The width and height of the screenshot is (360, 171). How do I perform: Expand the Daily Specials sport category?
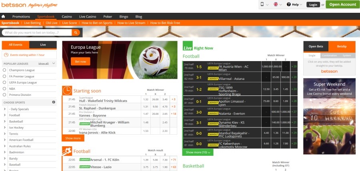tap(4, 109)
